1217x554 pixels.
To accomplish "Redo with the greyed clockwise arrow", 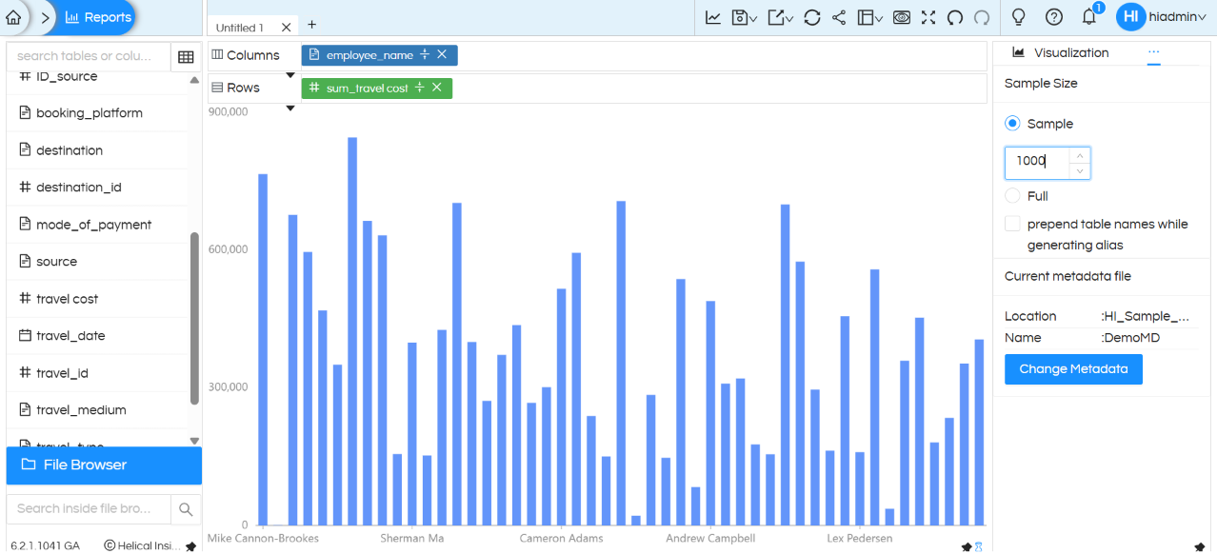I will (x=982, y=17).
